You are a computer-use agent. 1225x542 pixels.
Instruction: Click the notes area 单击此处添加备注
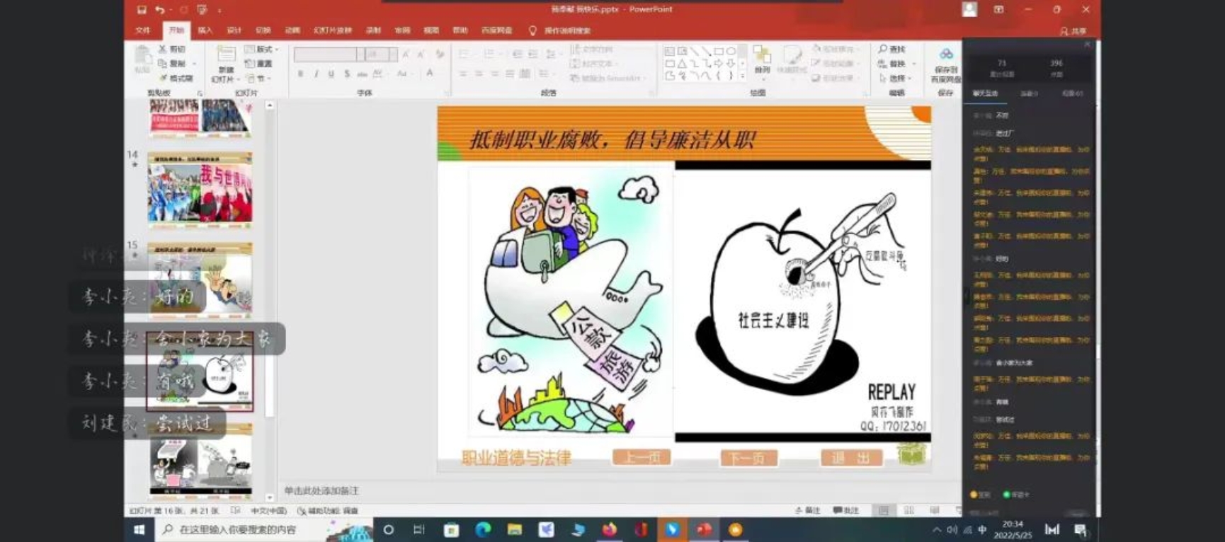[322, 490]
